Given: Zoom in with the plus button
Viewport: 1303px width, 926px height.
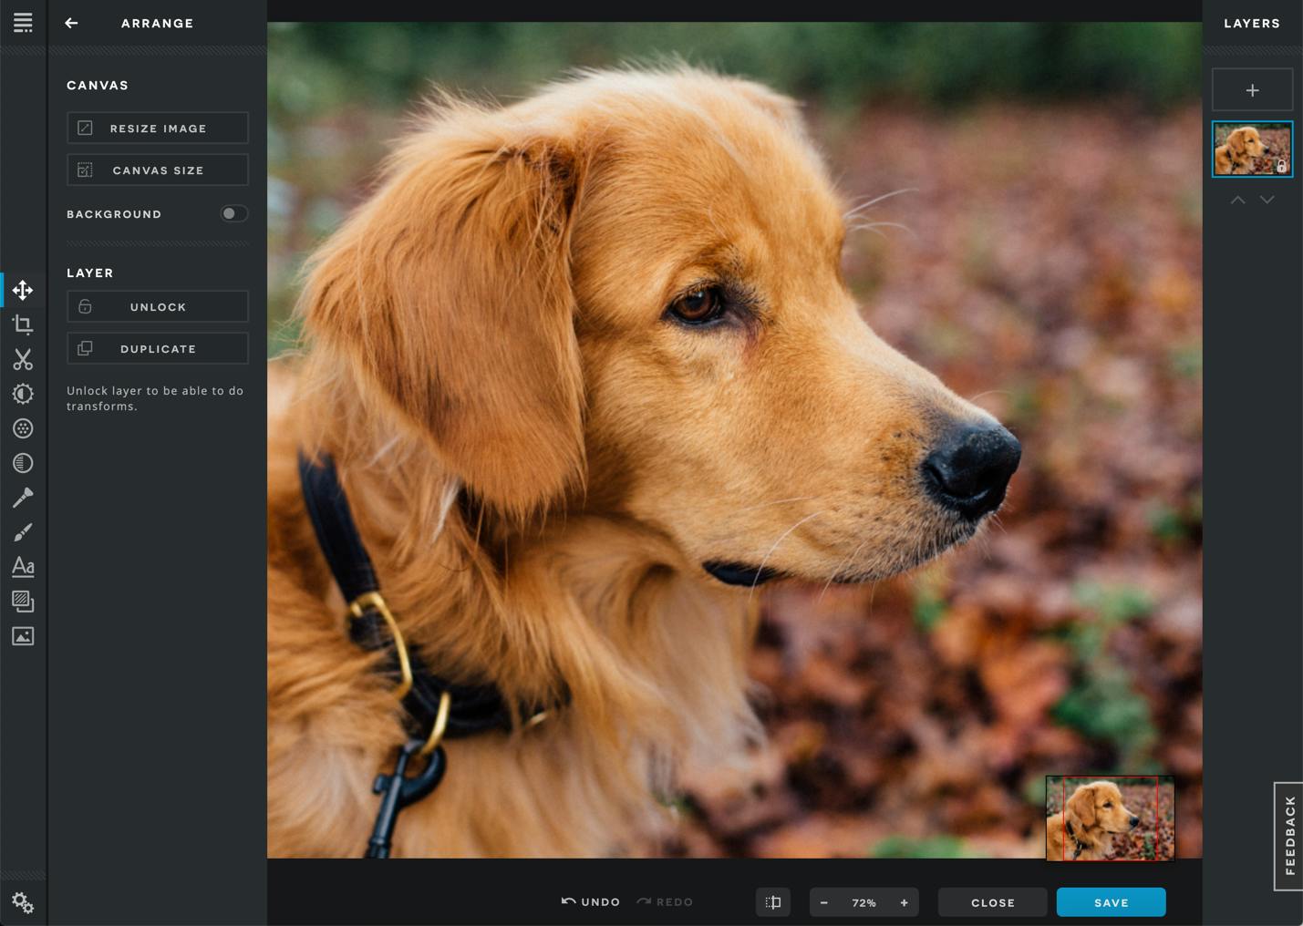Looking at the screenshot, I should 905,902.
